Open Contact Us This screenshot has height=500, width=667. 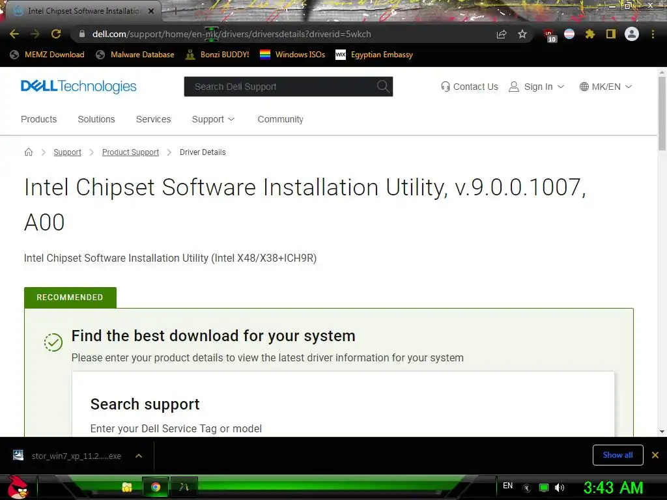(469, 87)
